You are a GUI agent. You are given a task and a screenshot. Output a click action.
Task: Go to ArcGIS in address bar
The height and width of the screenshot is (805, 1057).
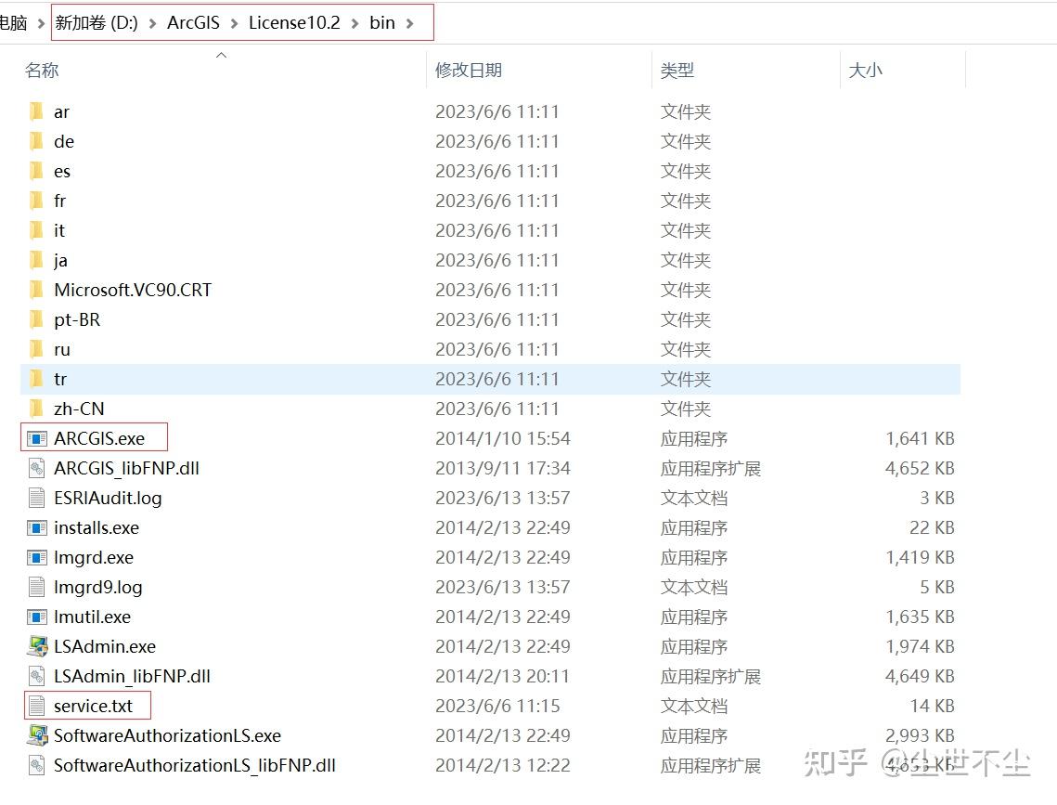click(193, 23)
